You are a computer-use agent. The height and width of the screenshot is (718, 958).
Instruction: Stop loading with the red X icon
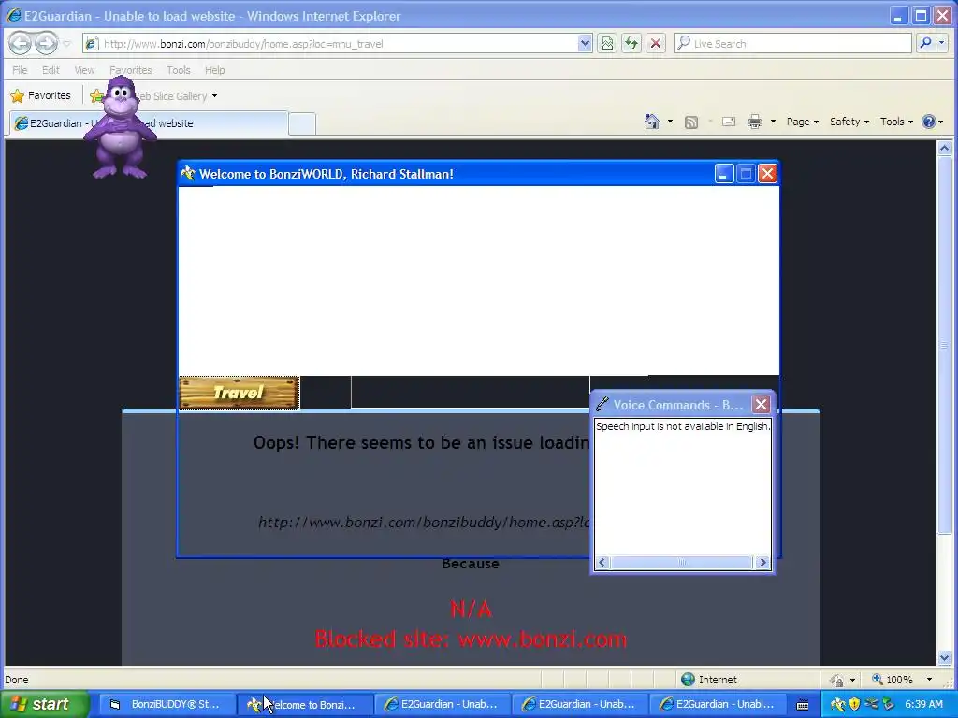tap(656, 43)
